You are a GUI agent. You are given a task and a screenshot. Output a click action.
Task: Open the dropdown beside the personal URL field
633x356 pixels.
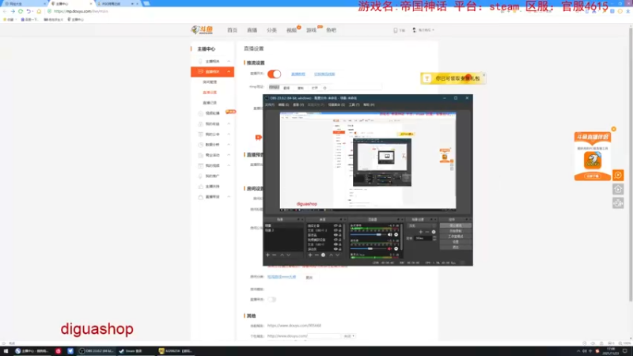pyautogui.click(x=349, y=335)
